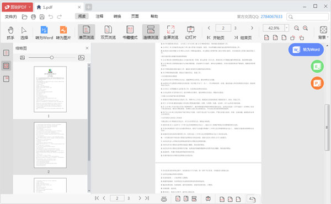Undo the last action
The width and height of the screenshot is (331, 204).
[51, 16]
